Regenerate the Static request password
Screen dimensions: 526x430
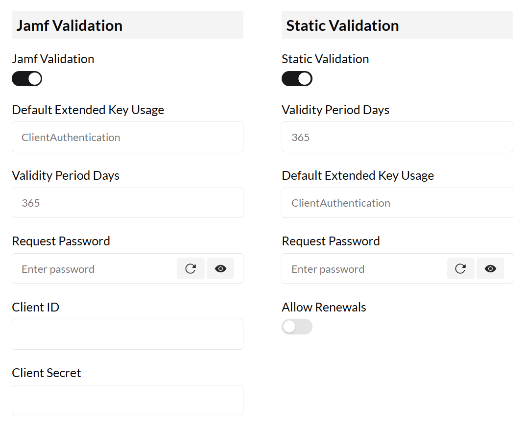[x=460, y=268]
